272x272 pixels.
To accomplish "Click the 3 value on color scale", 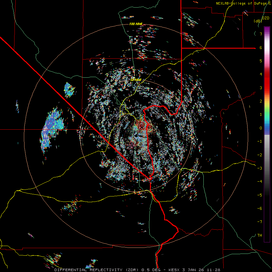I will pos(261,88).
